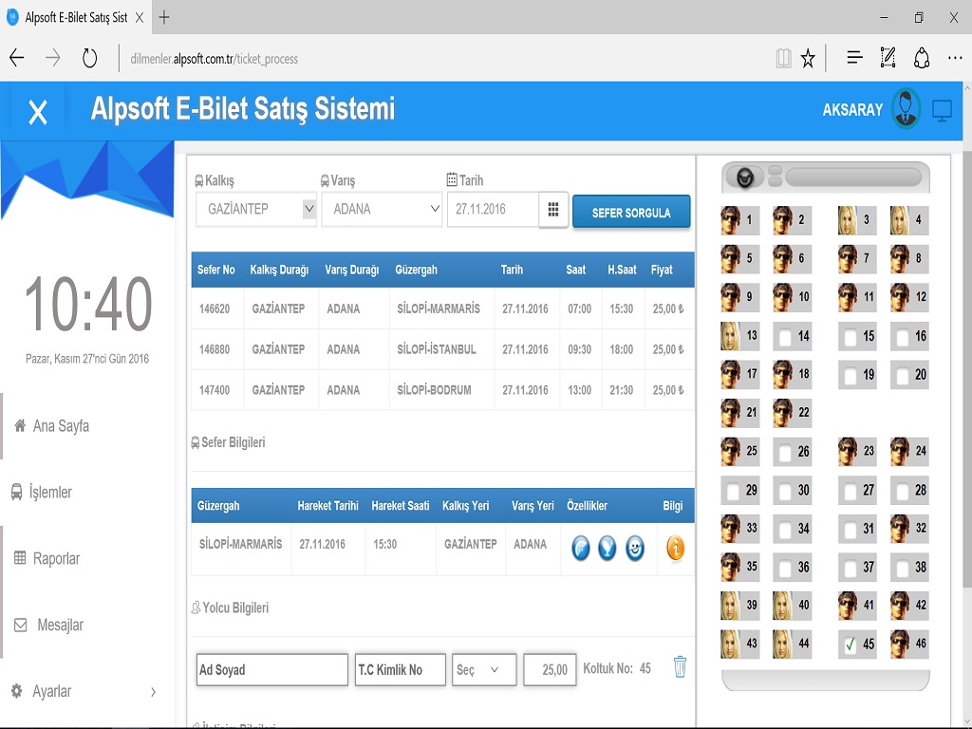
Task: Uncheck selected seat 45
Action: pos(850,645)
